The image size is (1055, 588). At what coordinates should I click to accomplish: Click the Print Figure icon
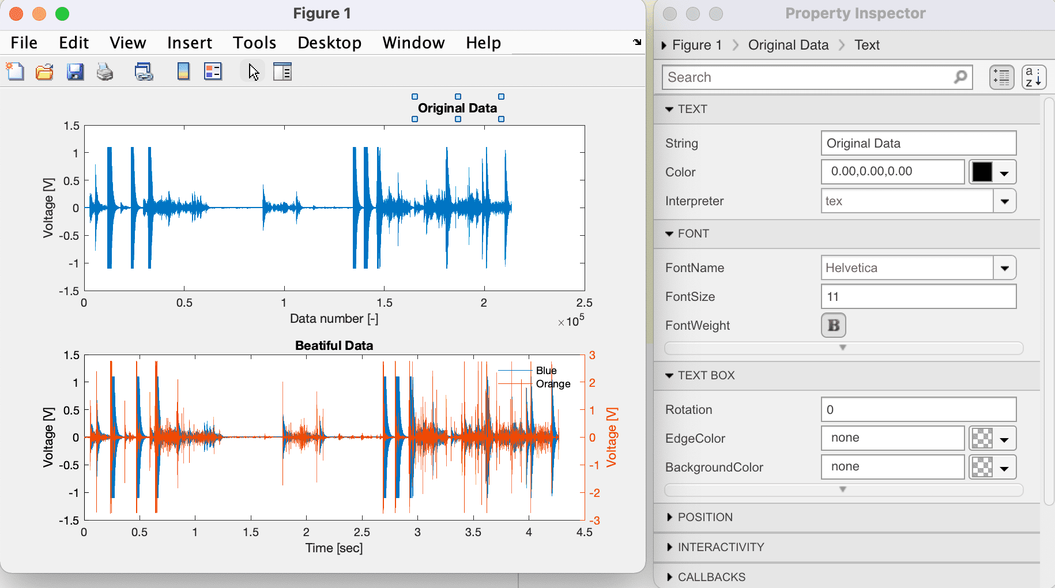pyautogui.click(x=105, y=71)
